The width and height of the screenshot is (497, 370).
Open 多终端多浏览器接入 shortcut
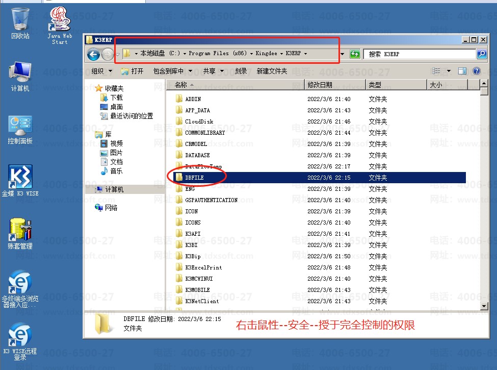pos(20,289)
